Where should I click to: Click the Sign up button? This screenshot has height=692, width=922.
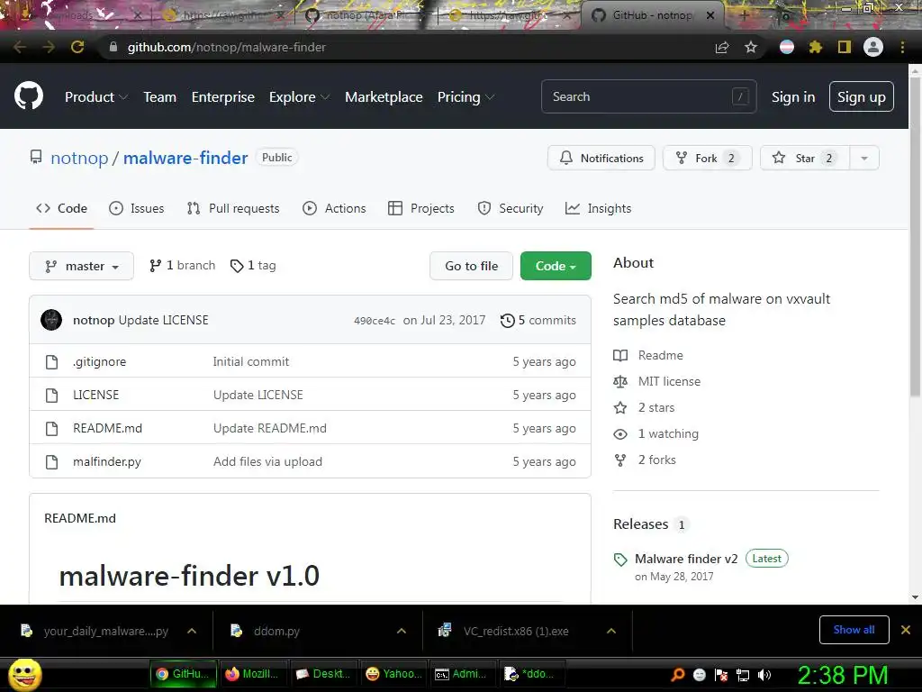pos(862,97)
